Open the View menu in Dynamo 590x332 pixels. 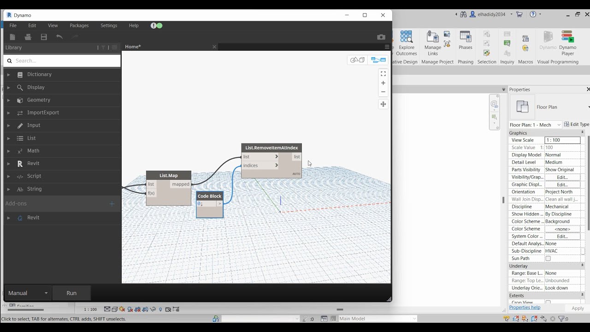pyautogui.click(x=53, y=26)
